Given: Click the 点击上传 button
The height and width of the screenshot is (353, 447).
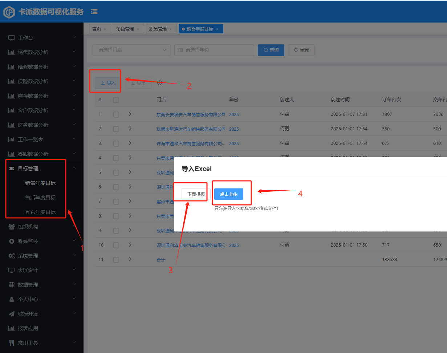Looking at the screenshot, I should tap(228, 194).
